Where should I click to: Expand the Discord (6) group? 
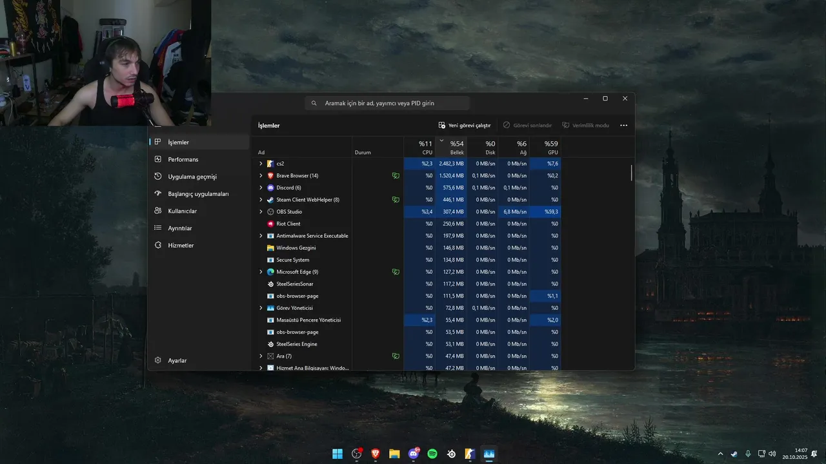[261, 188]
